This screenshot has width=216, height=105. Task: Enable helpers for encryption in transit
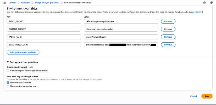pos(8,71)
